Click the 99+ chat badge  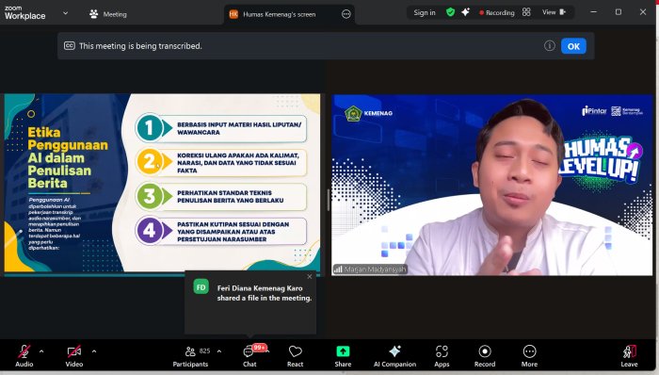coord(259,348)
